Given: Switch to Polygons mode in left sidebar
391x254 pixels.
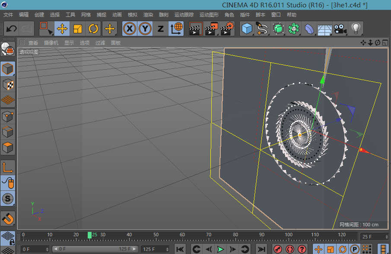Looking at the screenshot, I should [8, 148].
